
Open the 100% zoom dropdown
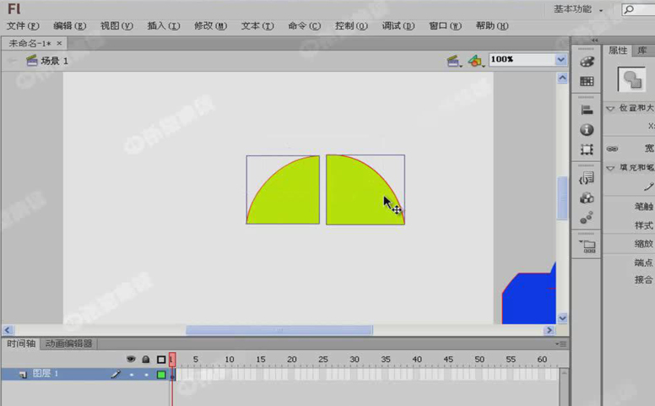click(x=560, y=60)
